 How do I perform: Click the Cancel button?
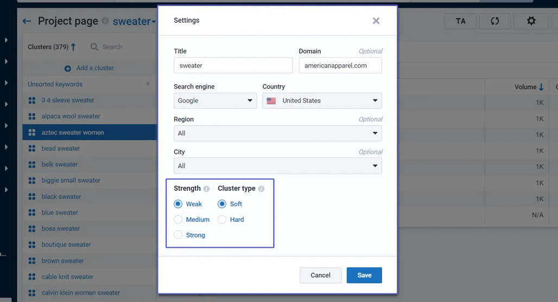pyautogui.click(x=320, y=275)
